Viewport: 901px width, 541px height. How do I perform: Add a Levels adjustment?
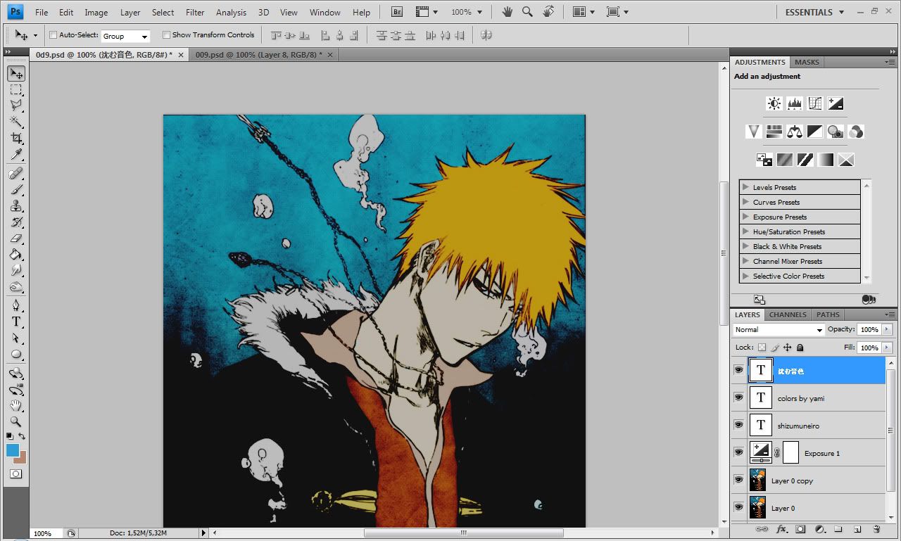pyautogui.click(x=795, y=103)
